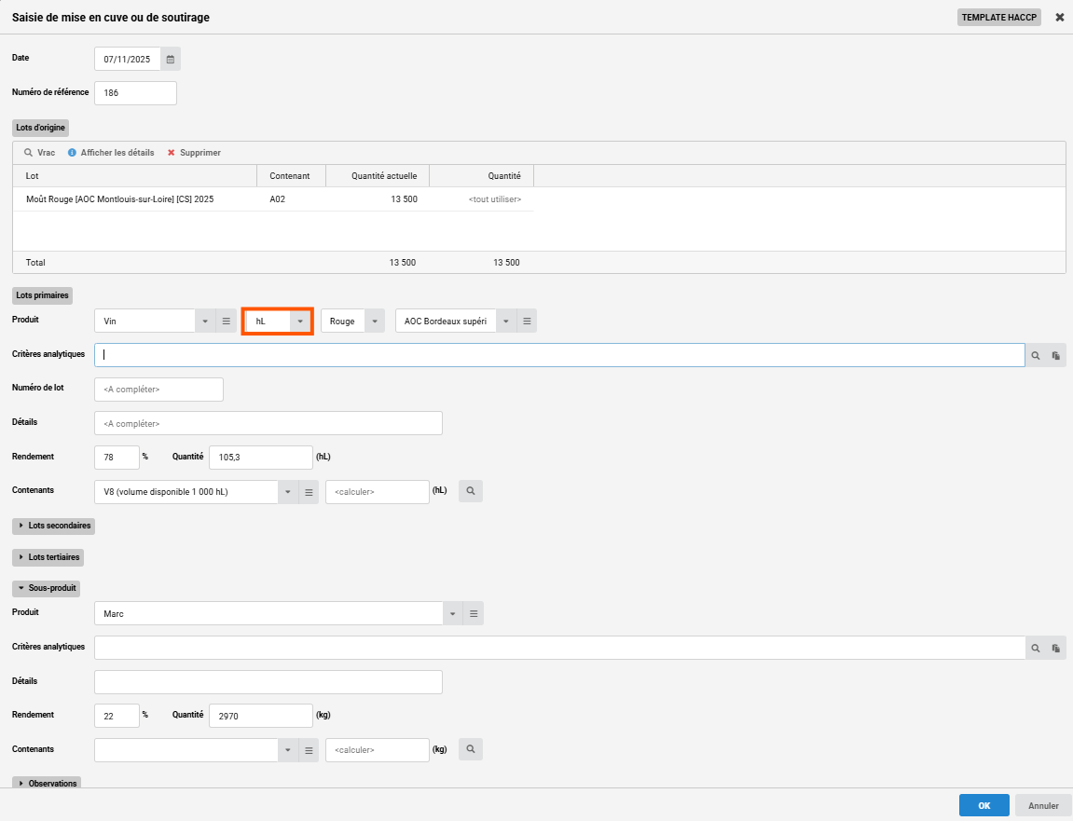Search sous-produit critères analytiques
Screen dimensions: 1073x821
(x=1035, y=648)
